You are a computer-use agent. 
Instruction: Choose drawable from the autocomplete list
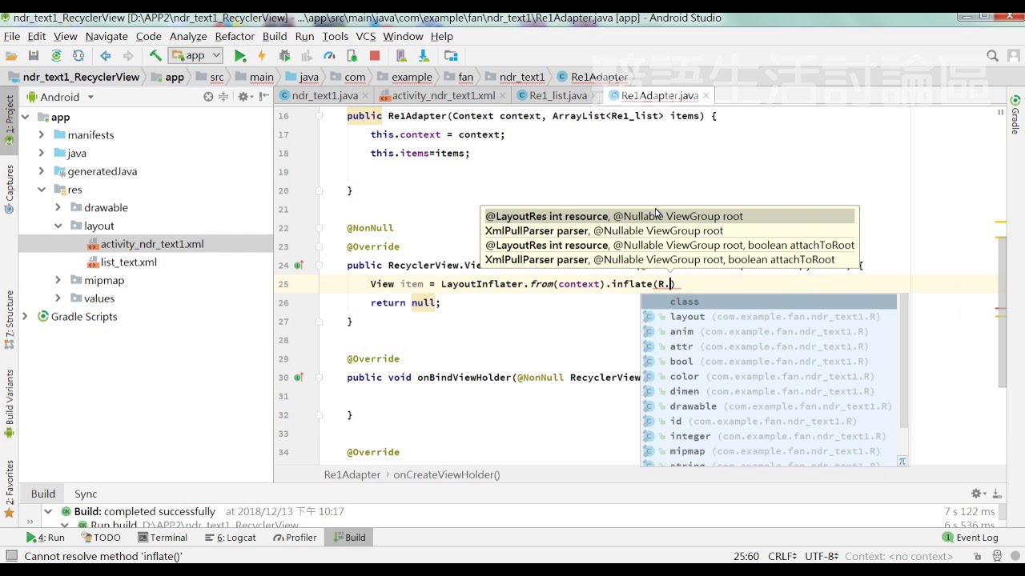tap(769, 406)
